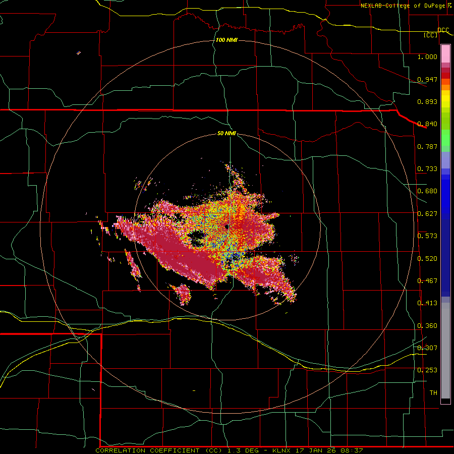The image size is (454, 454).
Task: Click the 0.733 color scale value
Action: point(427,169)
